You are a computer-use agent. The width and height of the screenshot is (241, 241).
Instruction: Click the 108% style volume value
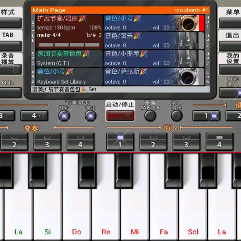95,28
